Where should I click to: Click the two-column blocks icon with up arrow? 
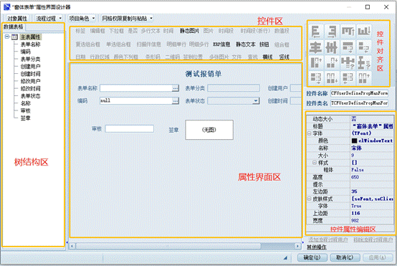pyautogui.click(x=364, y=78)
